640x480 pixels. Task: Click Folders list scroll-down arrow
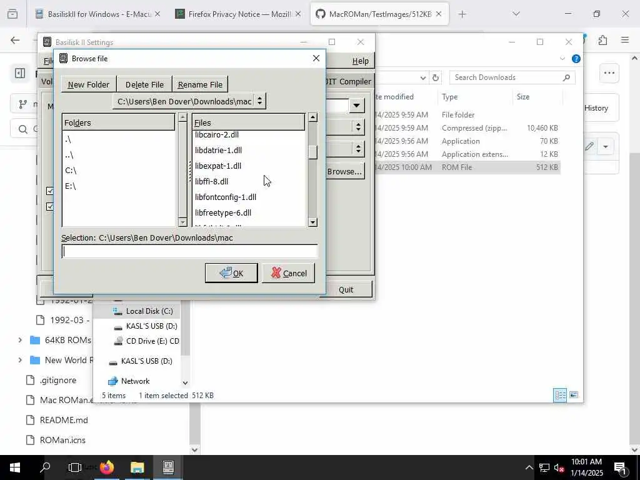(x=182, y=222)
